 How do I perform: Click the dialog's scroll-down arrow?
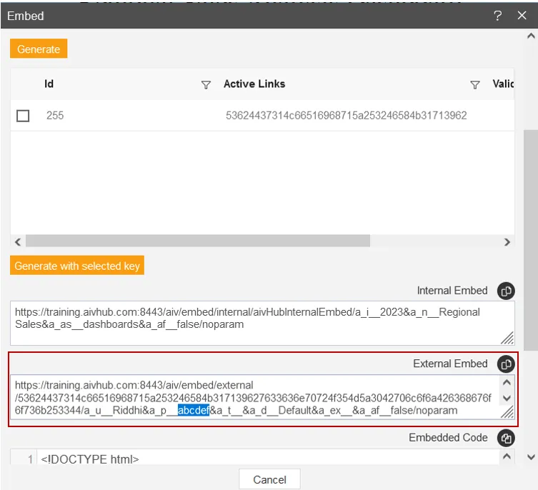531,457
